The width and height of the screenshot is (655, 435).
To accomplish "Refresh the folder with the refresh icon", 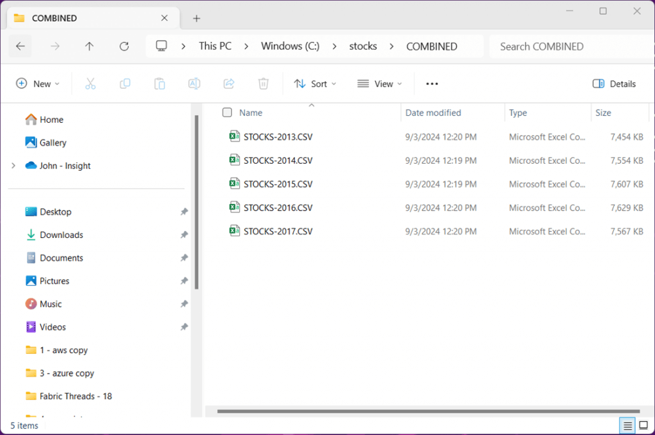I will coord(123,46).
